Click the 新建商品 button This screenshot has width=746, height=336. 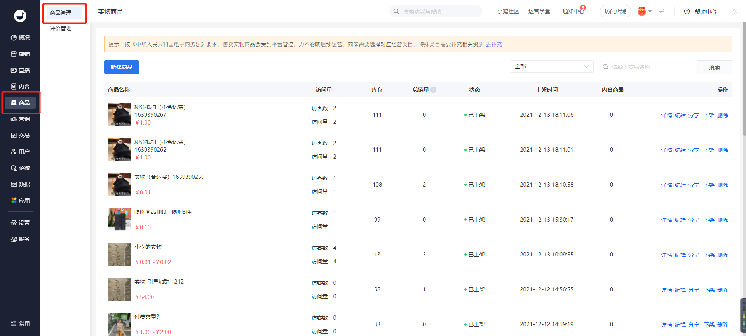coord(122,67)
